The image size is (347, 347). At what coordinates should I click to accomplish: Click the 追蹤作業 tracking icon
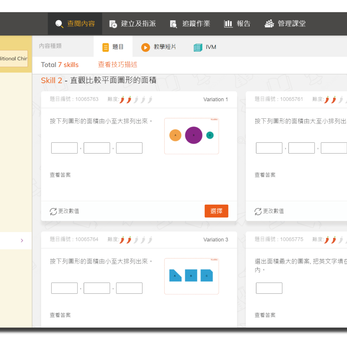[x=173, y=24]
